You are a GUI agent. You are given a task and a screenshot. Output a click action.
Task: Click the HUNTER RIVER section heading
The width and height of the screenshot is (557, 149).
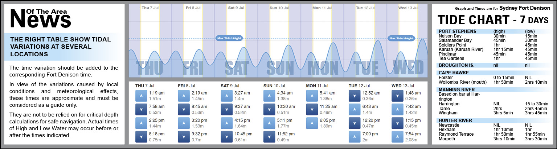(455, 120)
